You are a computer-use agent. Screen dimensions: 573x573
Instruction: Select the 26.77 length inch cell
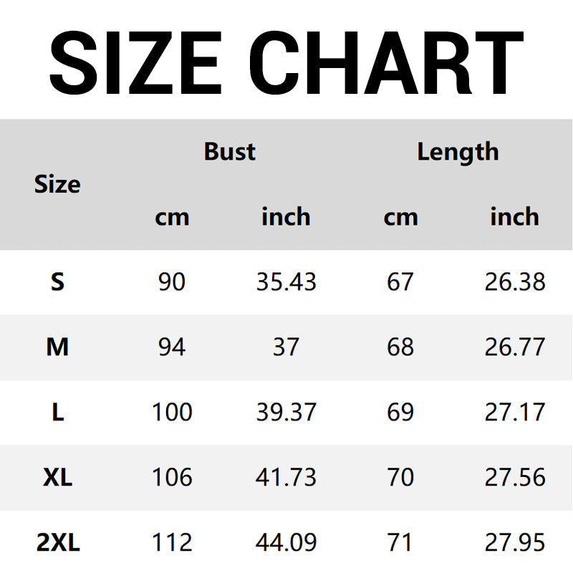(x=514, y=347)
